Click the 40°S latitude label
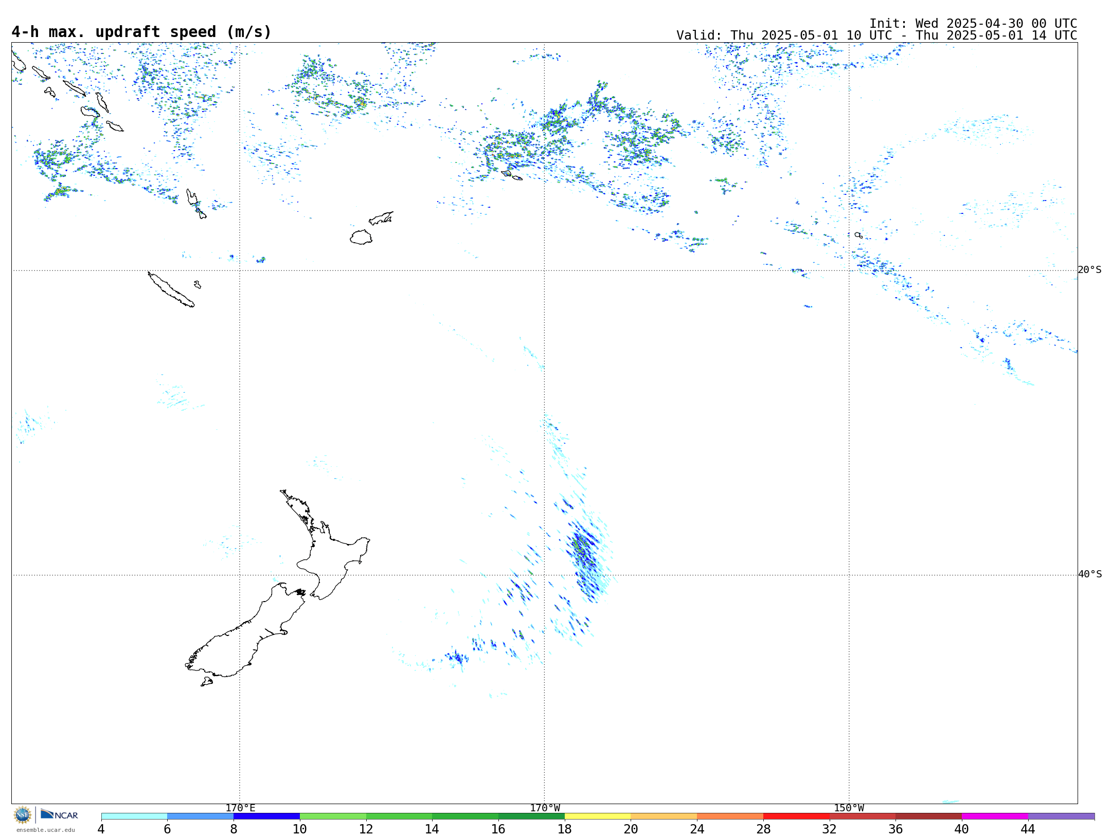 [x=1090, y=574]
